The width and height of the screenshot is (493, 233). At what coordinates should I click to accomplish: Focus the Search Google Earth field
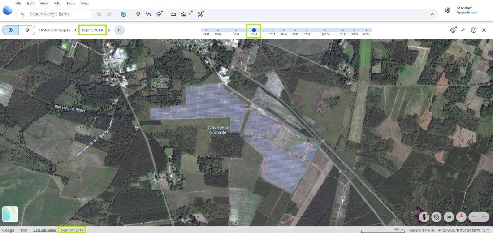[54, 14]
